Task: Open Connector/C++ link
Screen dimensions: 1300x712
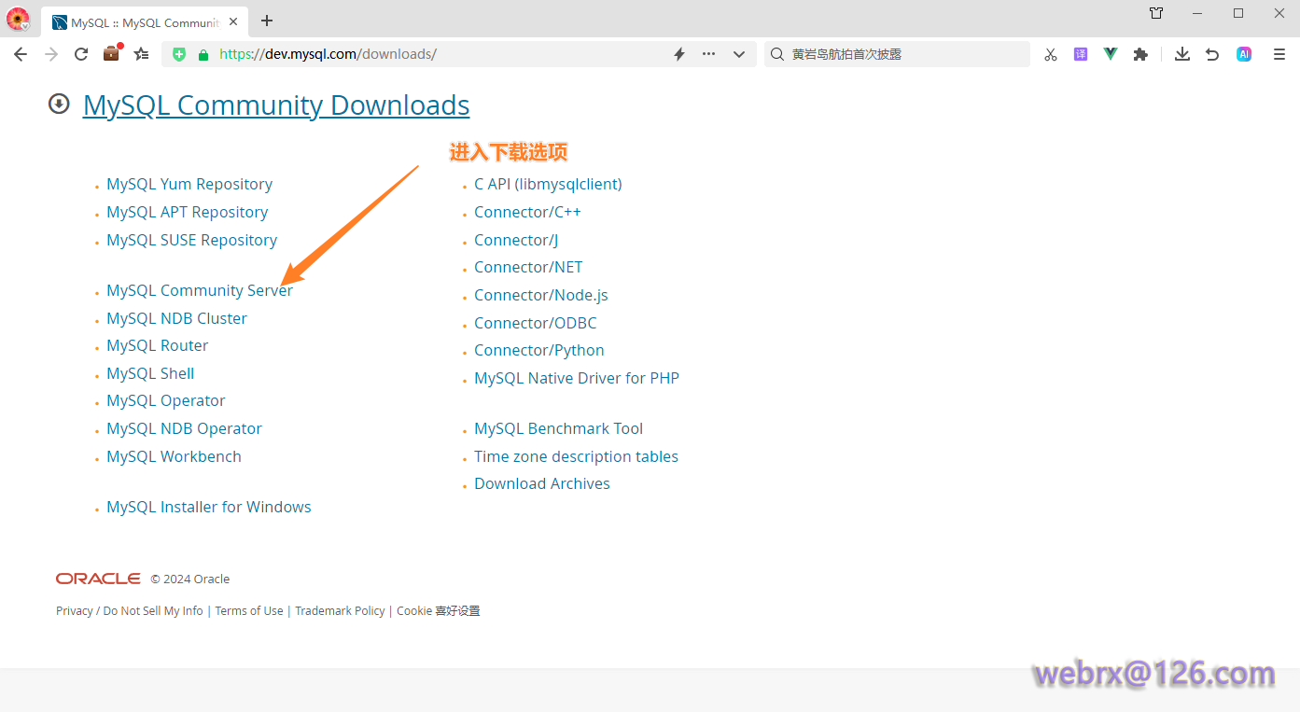Action: (x=527, y=213)
